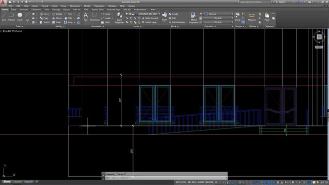Switch to the Insert ribbon tab
Image resolution: width=329 pixels, height=185 pixels.
pos(14,10)
